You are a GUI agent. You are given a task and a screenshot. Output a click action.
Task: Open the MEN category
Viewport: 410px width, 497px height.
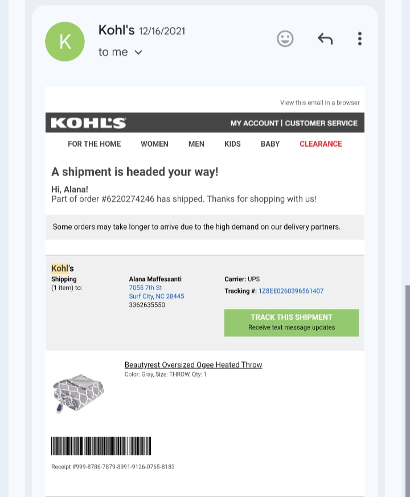pos(196,144)
